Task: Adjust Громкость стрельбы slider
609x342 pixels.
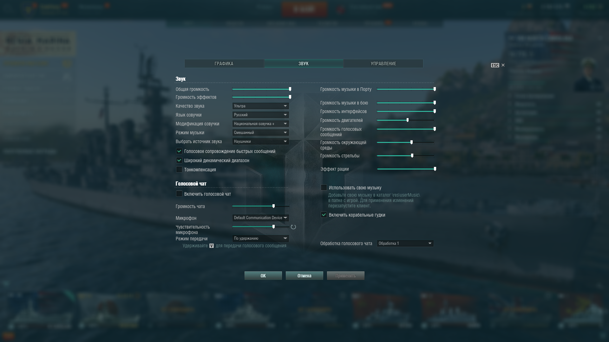Action: pyautogui.click(x=406, y=156)
